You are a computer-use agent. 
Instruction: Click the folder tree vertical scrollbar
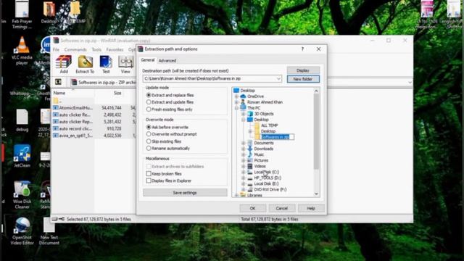click(316, 132)
